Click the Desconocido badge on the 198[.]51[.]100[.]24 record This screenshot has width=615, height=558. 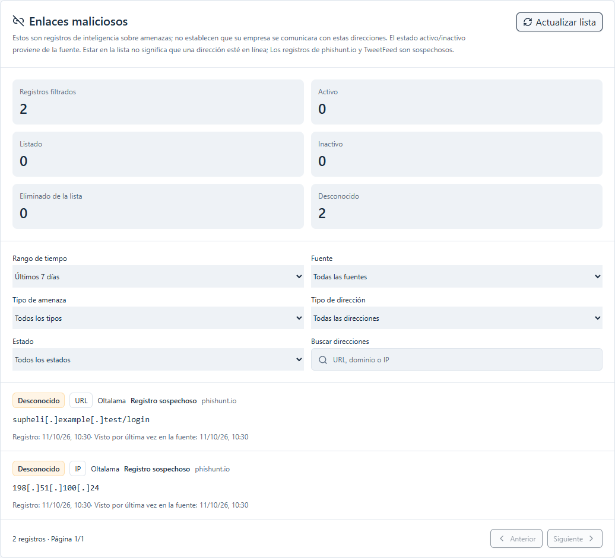(39, 468)
